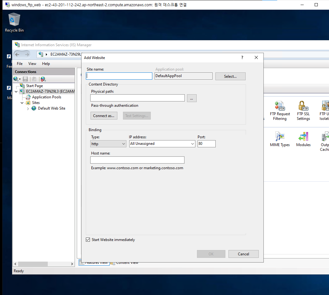
Task: Open the FTP SSL Settings feature icon
Action: [303, 111]
